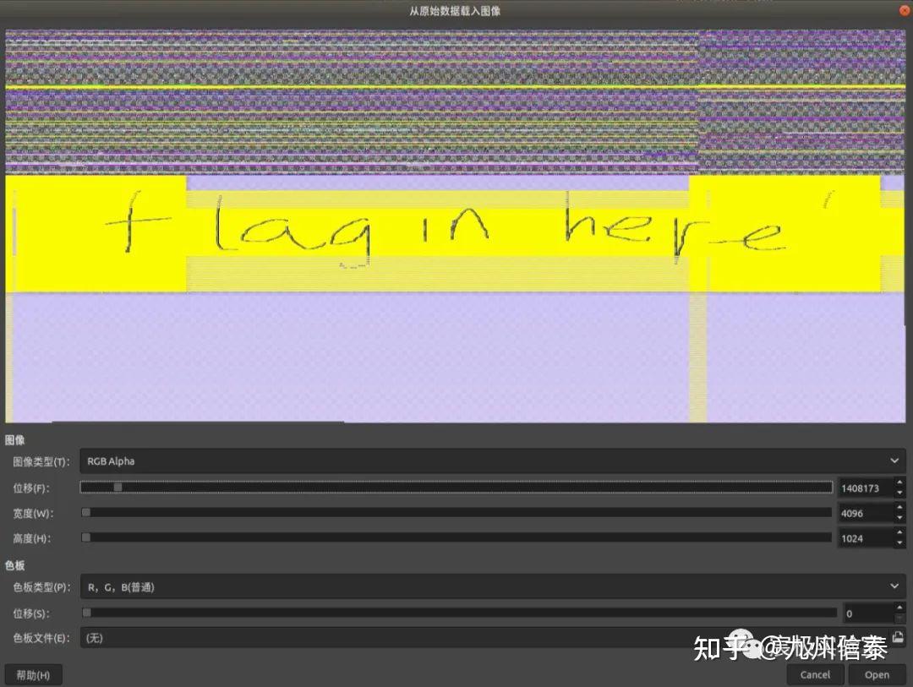Image resolution: width=913 pixels, height=687 pixels.
Task: Expand the palette type R, G, B dropdown
Action: pyautogui.click(x=492, y=586)
